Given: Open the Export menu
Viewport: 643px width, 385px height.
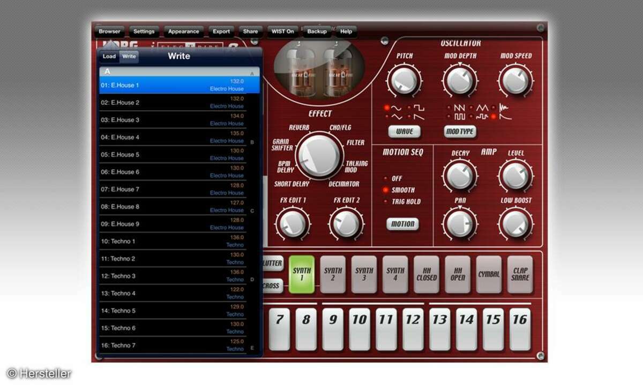Looking at the screenshot, I should coord(221,32).
